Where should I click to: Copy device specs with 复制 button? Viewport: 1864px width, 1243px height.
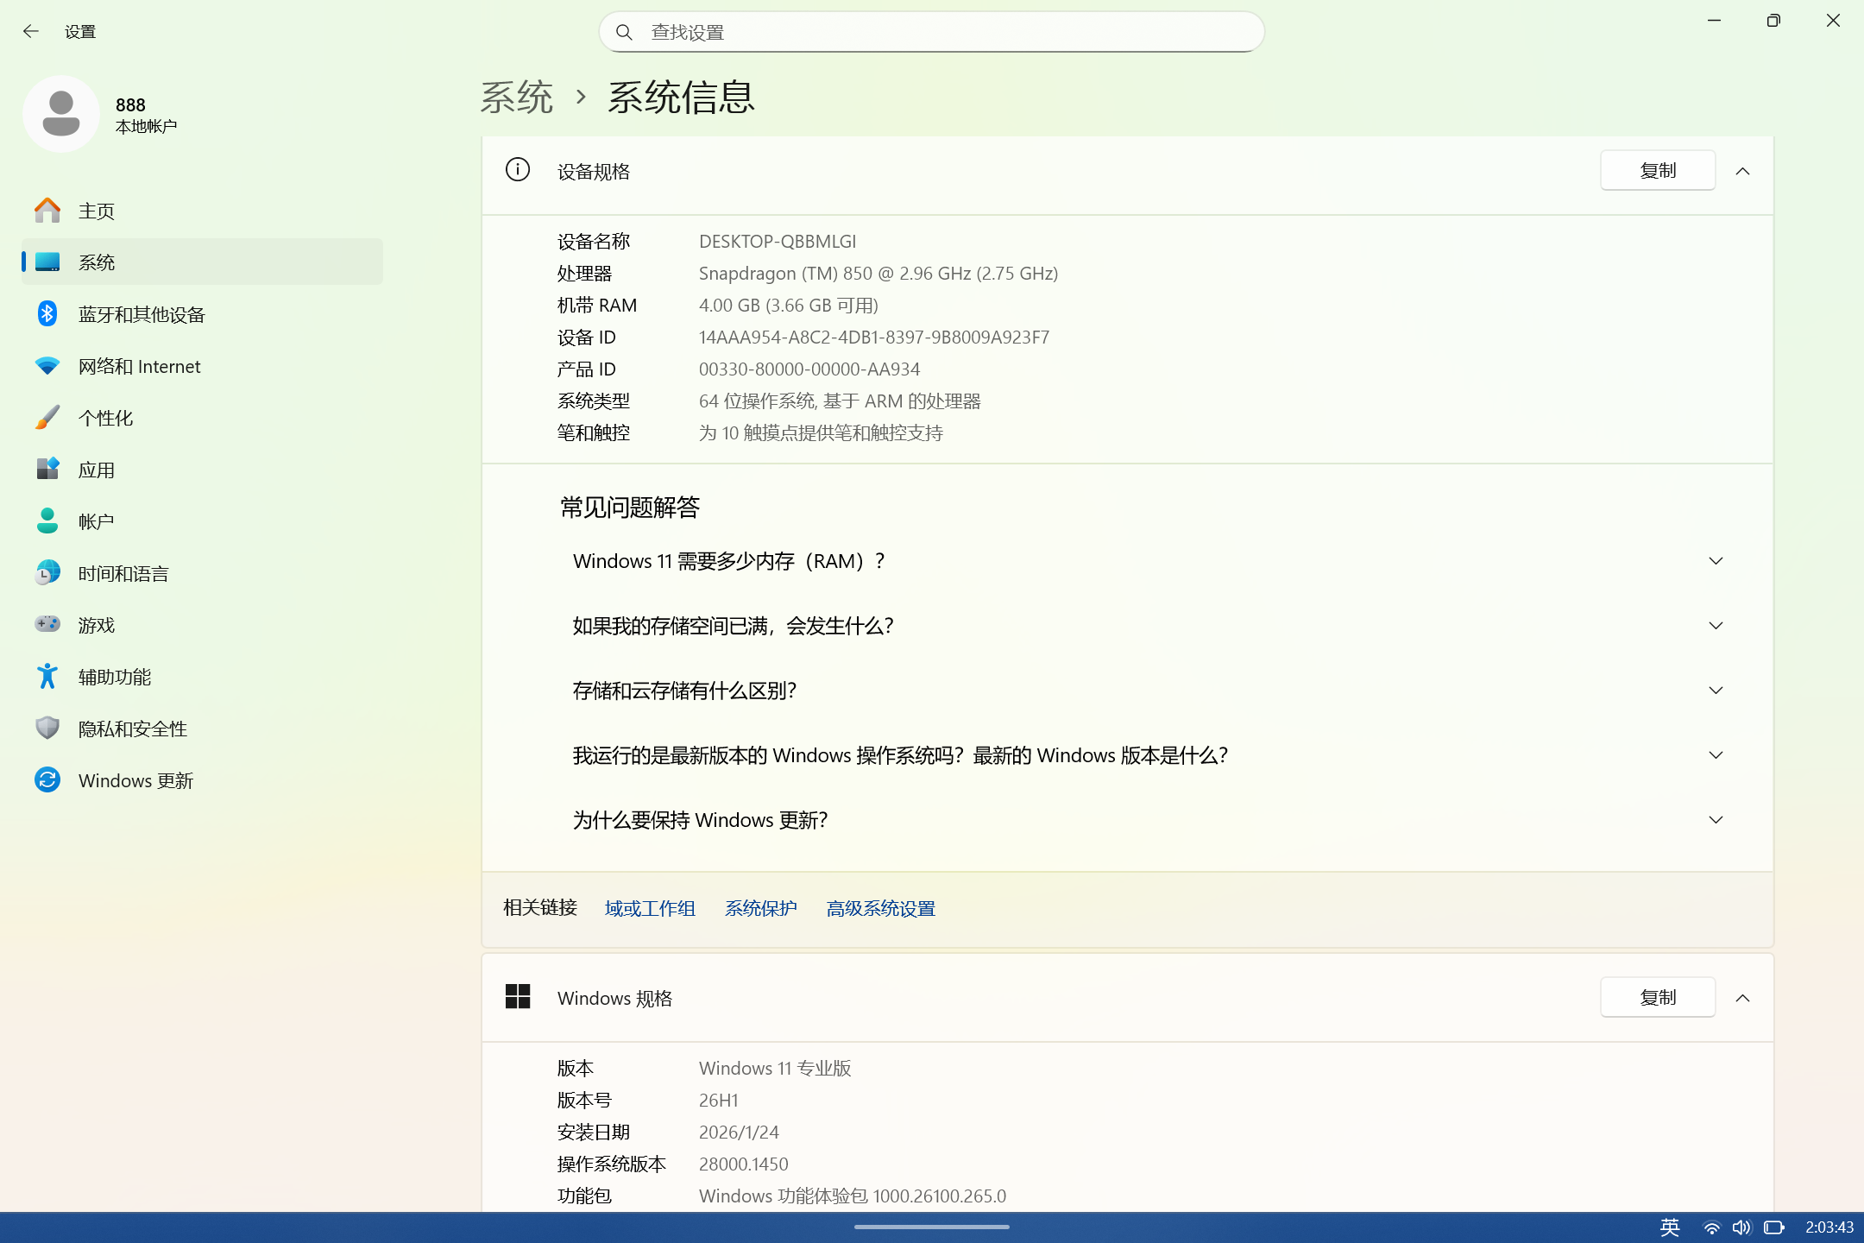[x=1657, y=171]
